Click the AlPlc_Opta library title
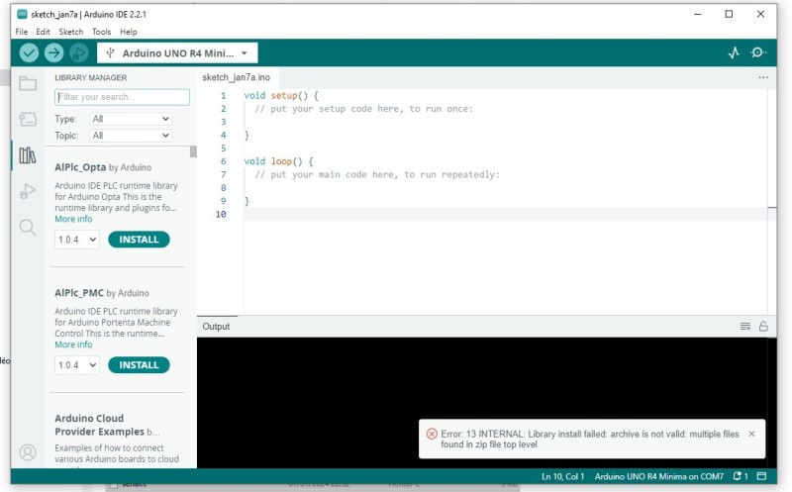792x492 pixels. click(80, 167)
